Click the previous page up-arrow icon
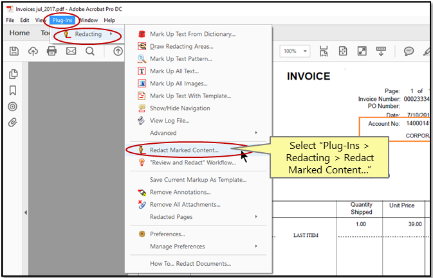Image resolution: width=433 pixels, height=278 pixels. (x=118, y=51)
